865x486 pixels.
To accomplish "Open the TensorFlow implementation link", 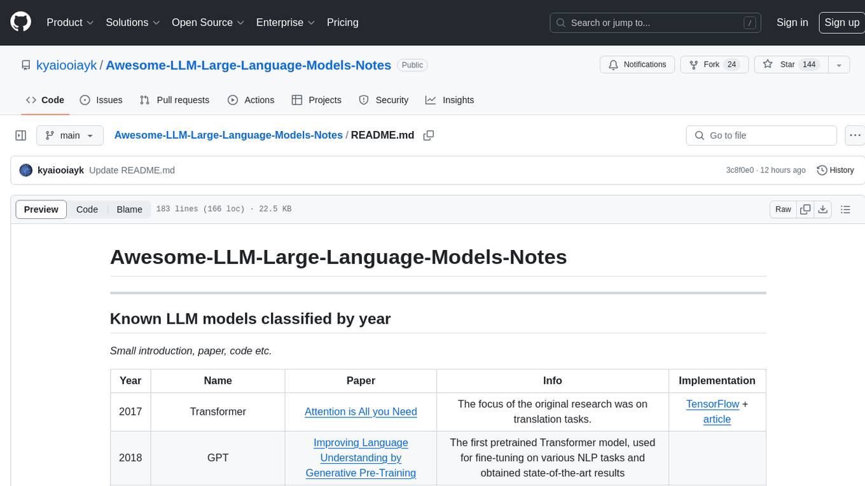I will 712,404.
